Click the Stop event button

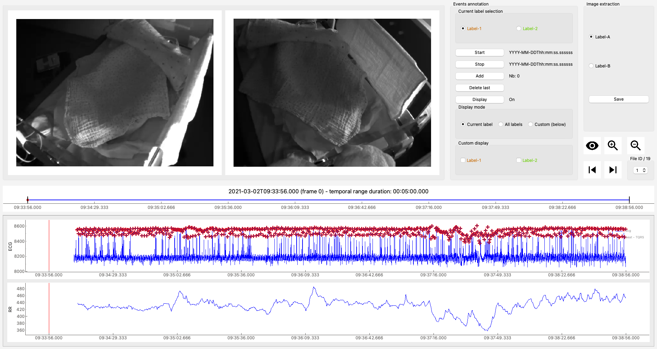[x=480, y=64]
